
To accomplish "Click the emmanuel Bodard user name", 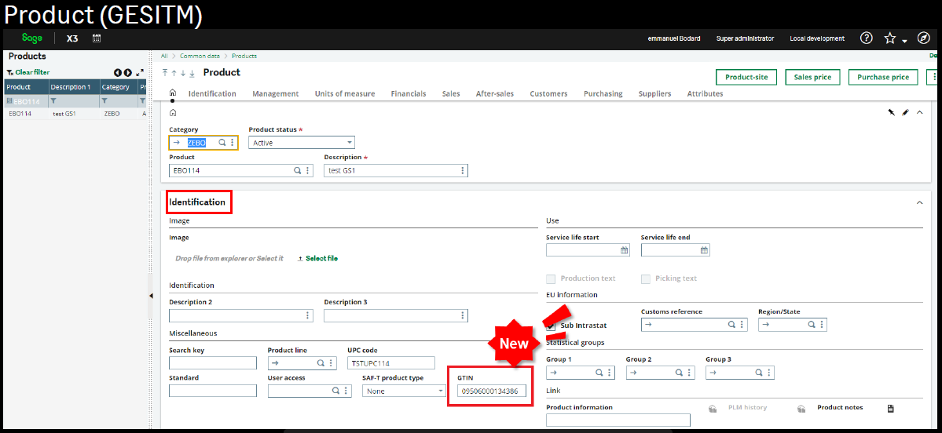I will pyautogui.click(x=673, y=38).
